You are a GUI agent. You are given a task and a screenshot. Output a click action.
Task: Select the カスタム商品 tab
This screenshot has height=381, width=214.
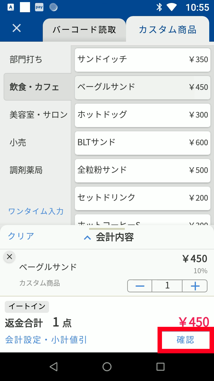[x=168, y=29]
